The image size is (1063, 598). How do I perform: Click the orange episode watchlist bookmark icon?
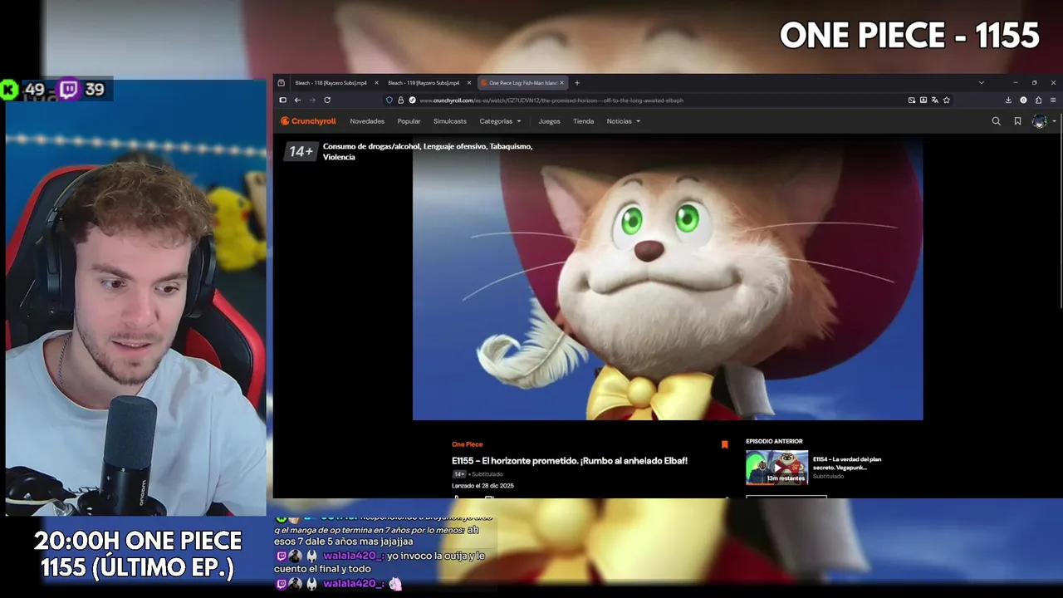point(724,445)
